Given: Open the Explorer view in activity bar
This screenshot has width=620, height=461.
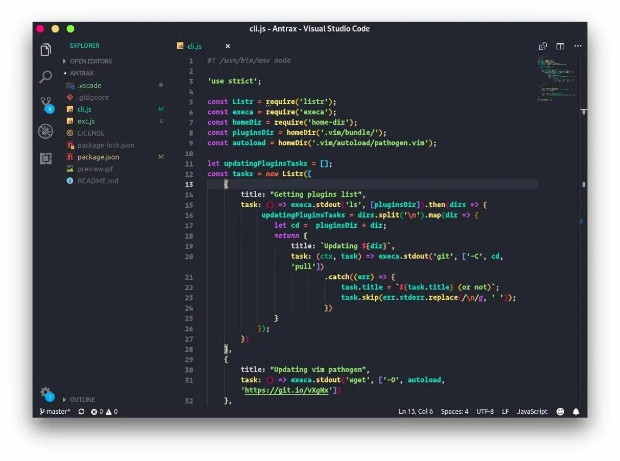Looking at the screenshot, I should point(46,49).
